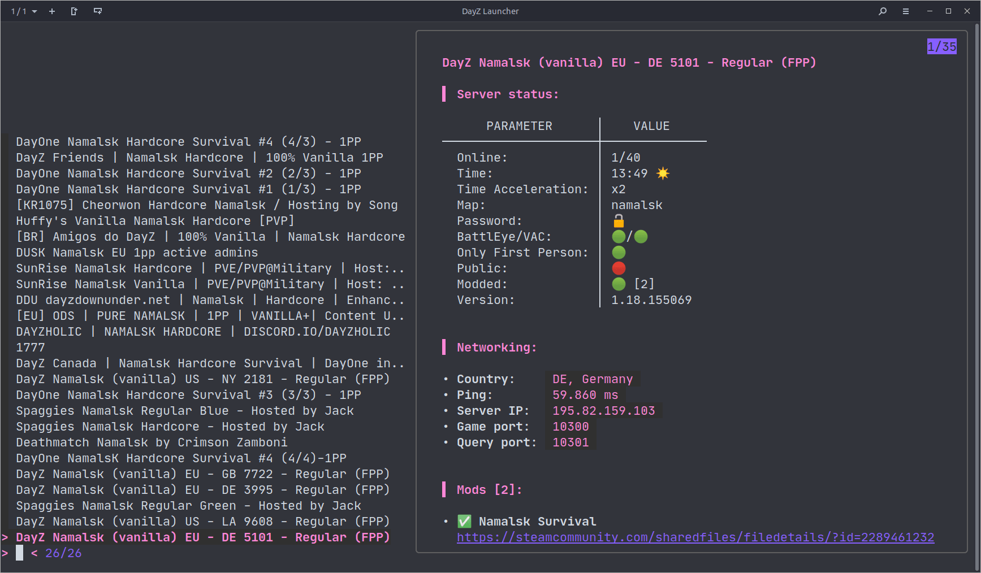Screen dimensions: 981x573
Task: Select DayOne Namalsk Hardcore Survival #4 (4/3) server
Action: (x=188, y=142)
